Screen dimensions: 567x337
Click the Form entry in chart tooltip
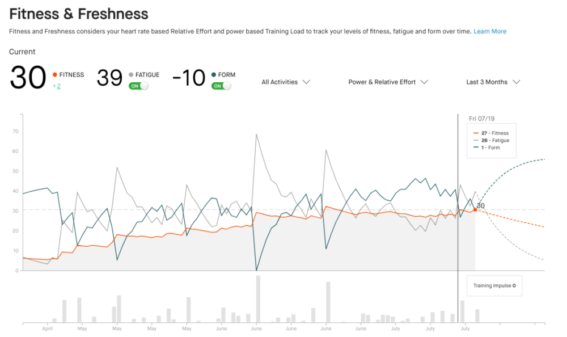[x=486, y=148]
